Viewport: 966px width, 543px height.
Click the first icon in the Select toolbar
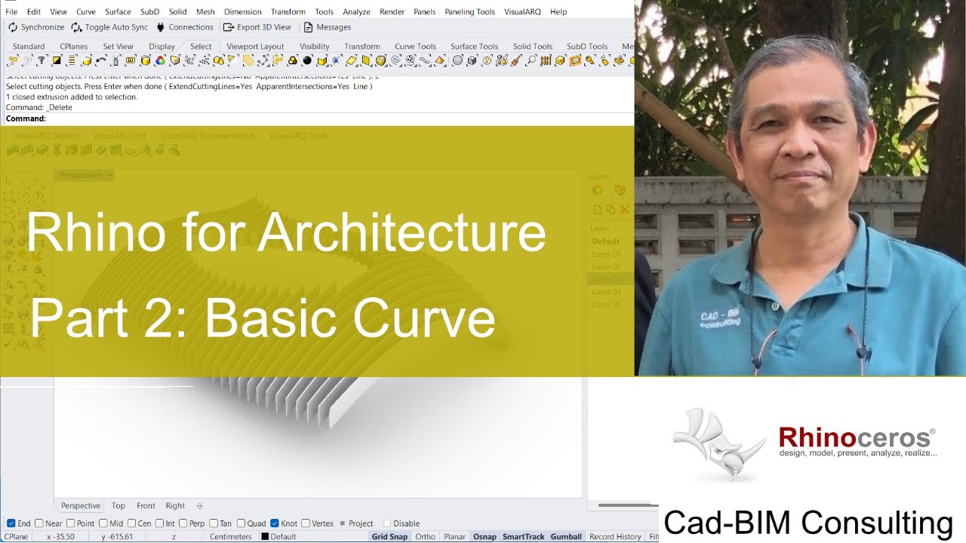(12, 60)
